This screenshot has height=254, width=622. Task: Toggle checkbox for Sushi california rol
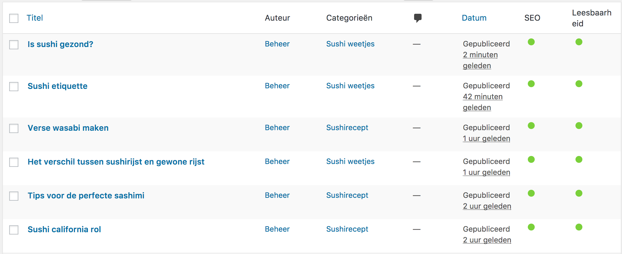pos(14,230)
